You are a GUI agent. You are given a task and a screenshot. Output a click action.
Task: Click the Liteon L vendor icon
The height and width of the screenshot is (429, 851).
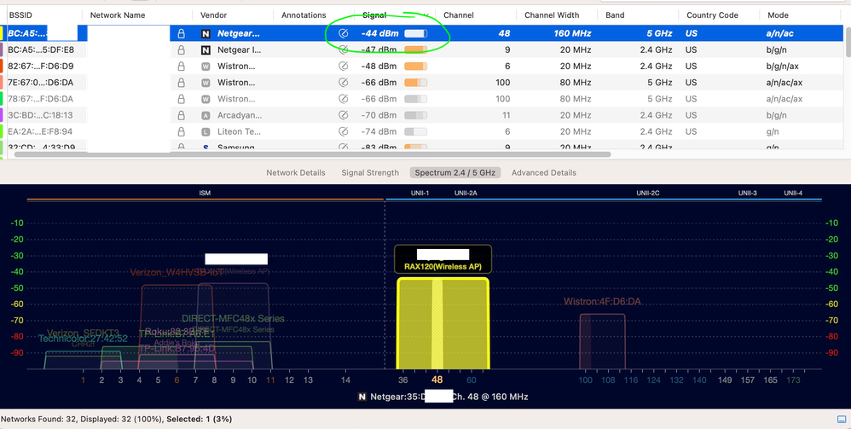[206, 131]
